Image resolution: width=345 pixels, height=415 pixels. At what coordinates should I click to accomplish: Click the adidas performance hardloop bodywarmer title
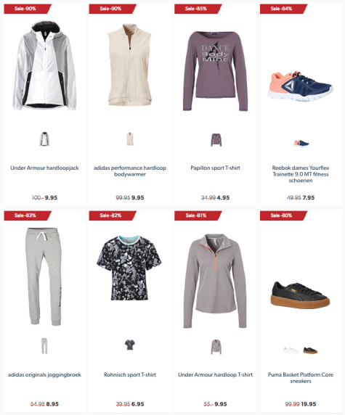click(x=130, y=171)
